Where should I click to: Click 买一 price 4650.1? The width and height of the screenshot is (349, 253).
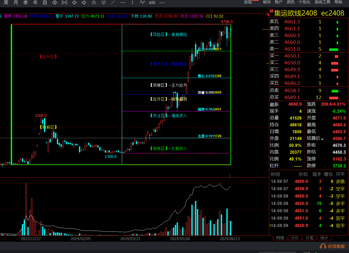pyautogui.click(x=292, y=56)
